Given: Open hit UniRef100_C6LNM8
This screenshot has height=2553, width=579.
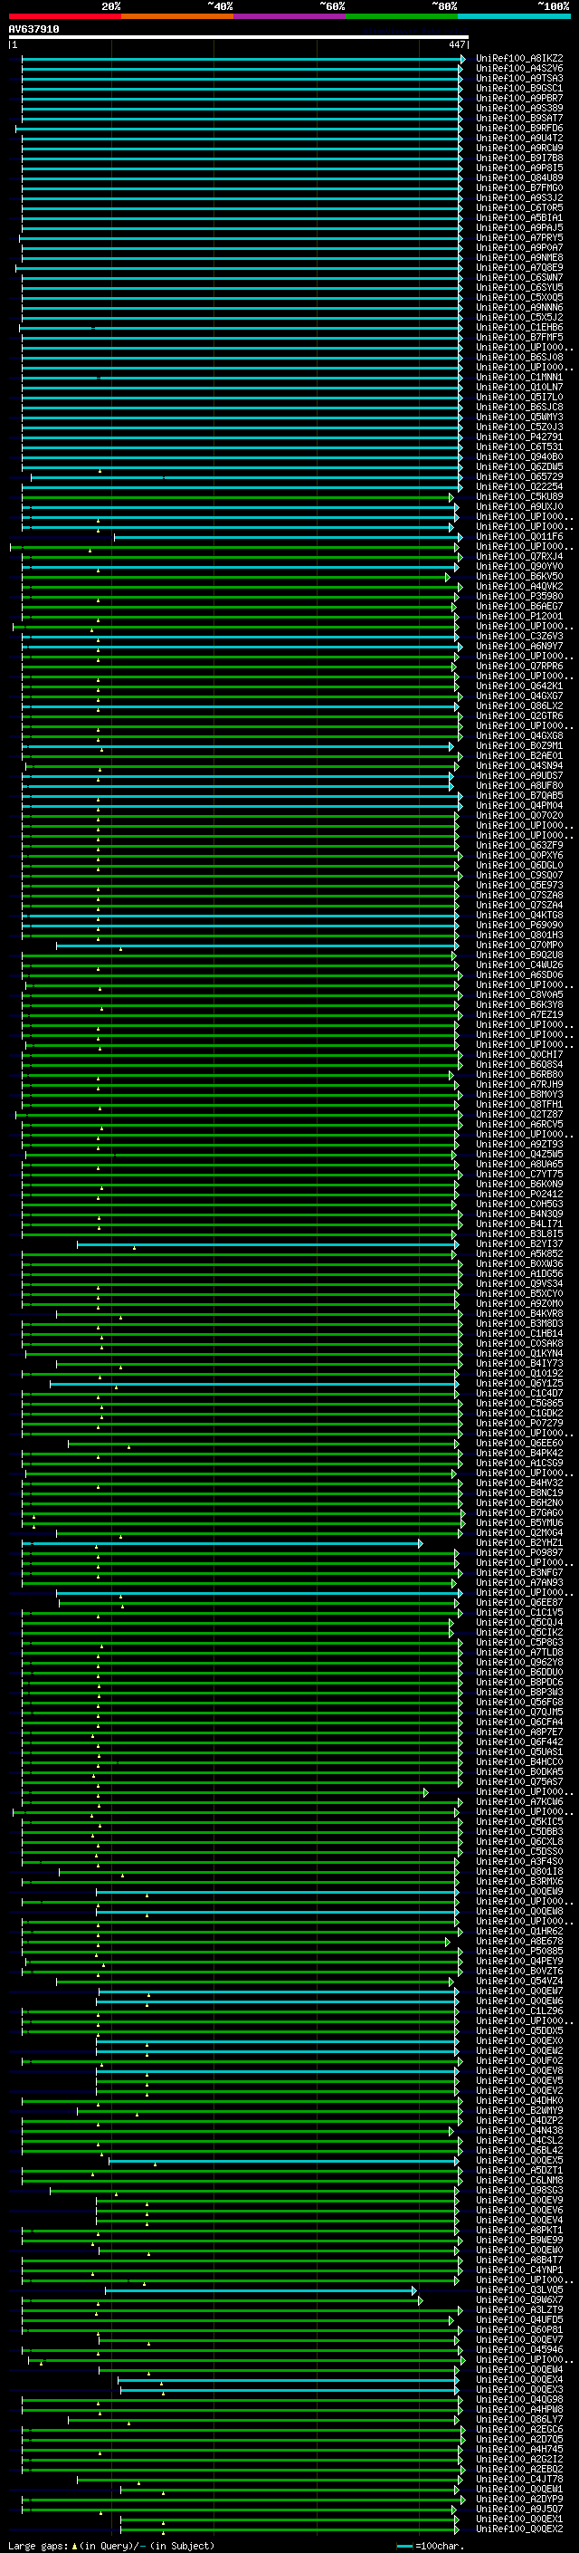Looking at the screenshot, I should pos(519,2181).
